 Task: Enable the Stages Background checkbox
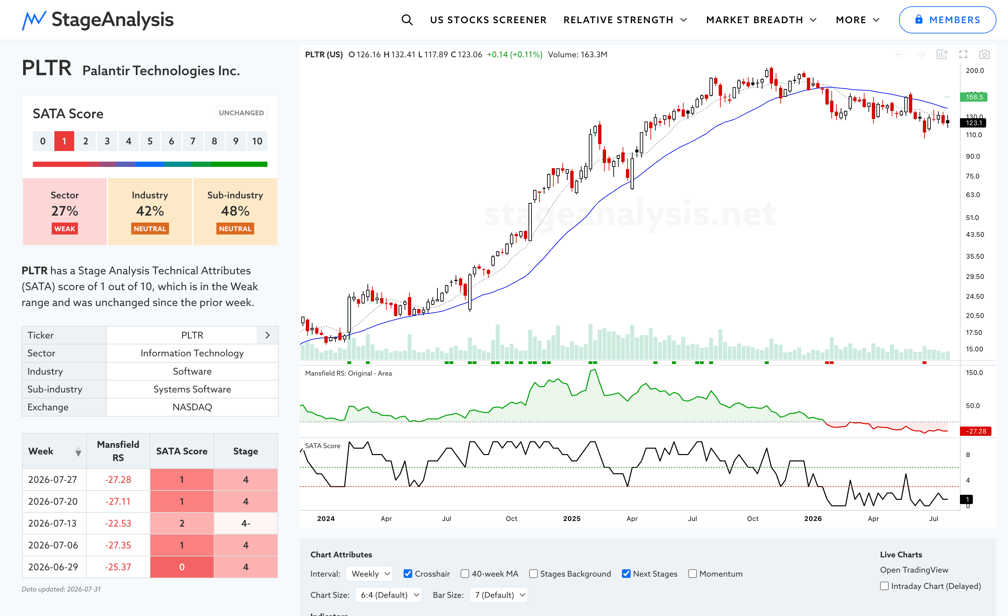533,574
